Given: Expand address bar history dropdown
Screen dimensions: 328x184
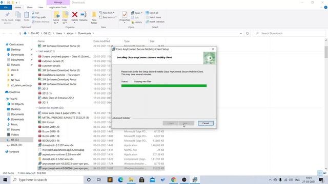Looking at the screenshot, I should [241, 33].
